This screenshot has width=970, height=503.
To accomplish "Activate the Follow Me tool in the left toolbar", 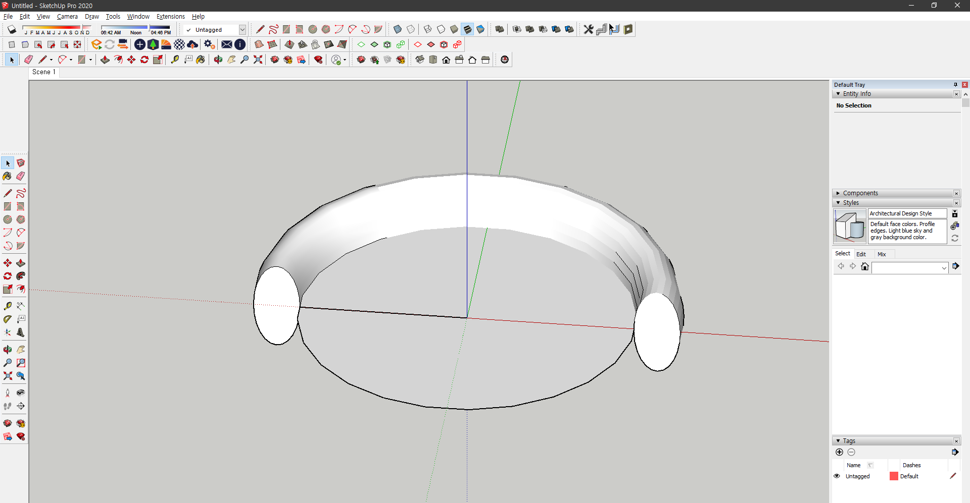I will click(x=21, y=276).
